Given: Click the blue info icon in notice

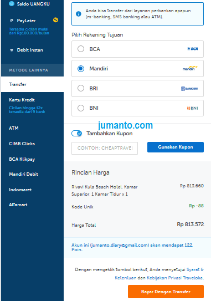Looking at the screenshot, I should pos(79,14).
